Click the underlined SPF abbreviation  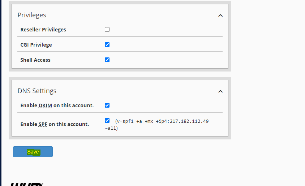click(43, 124)
